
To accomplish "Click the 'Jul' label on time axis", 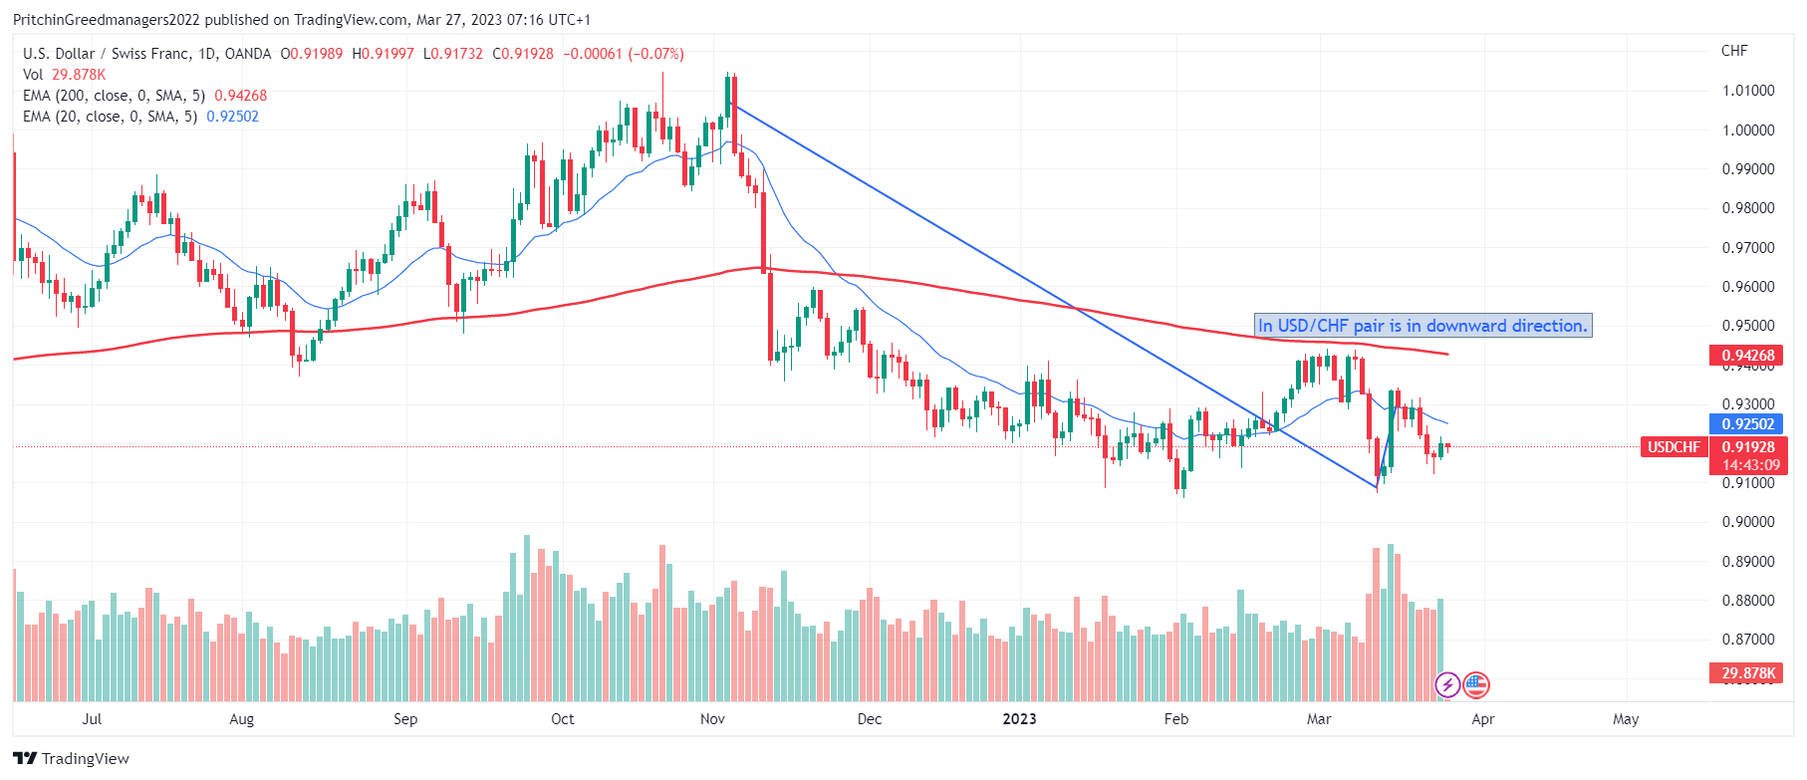I will coord(92,719).
